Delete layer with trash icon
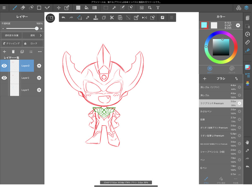Screen dimensions: 252x188 [13, 52]
